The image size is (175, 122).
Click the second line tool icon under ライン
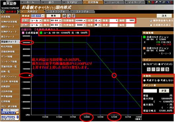point(153,69)
